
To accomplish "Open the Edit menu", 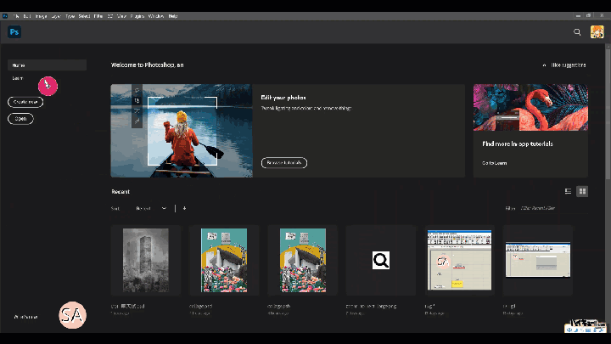I will [x=27, y=16].
